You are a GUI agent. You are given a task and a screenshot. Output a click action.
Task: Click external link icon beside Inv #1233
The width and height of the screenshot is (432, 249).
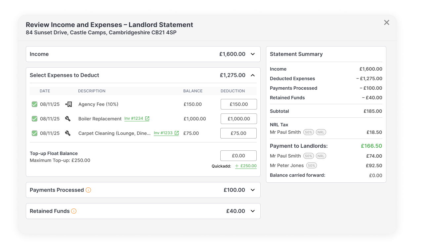tap(177, 133)
